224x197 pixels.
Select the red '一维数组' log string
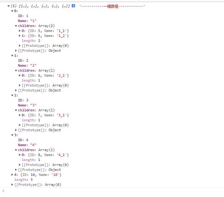pos(112,6)
